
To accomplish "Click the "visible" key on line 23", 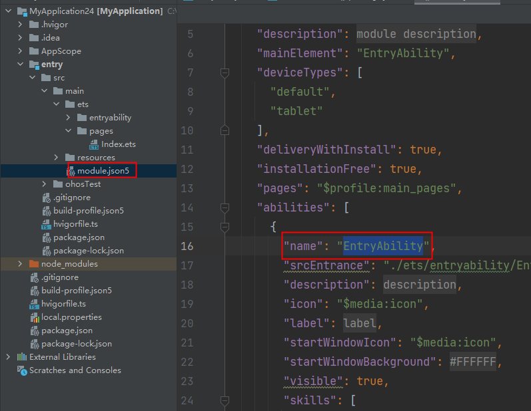I will (313, 381).
